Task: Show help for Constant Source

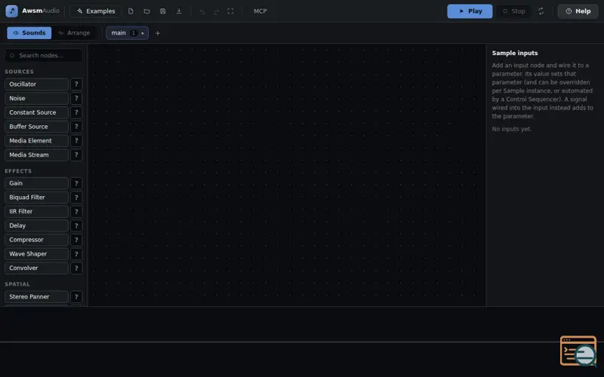Action: (x=76, y=112)
